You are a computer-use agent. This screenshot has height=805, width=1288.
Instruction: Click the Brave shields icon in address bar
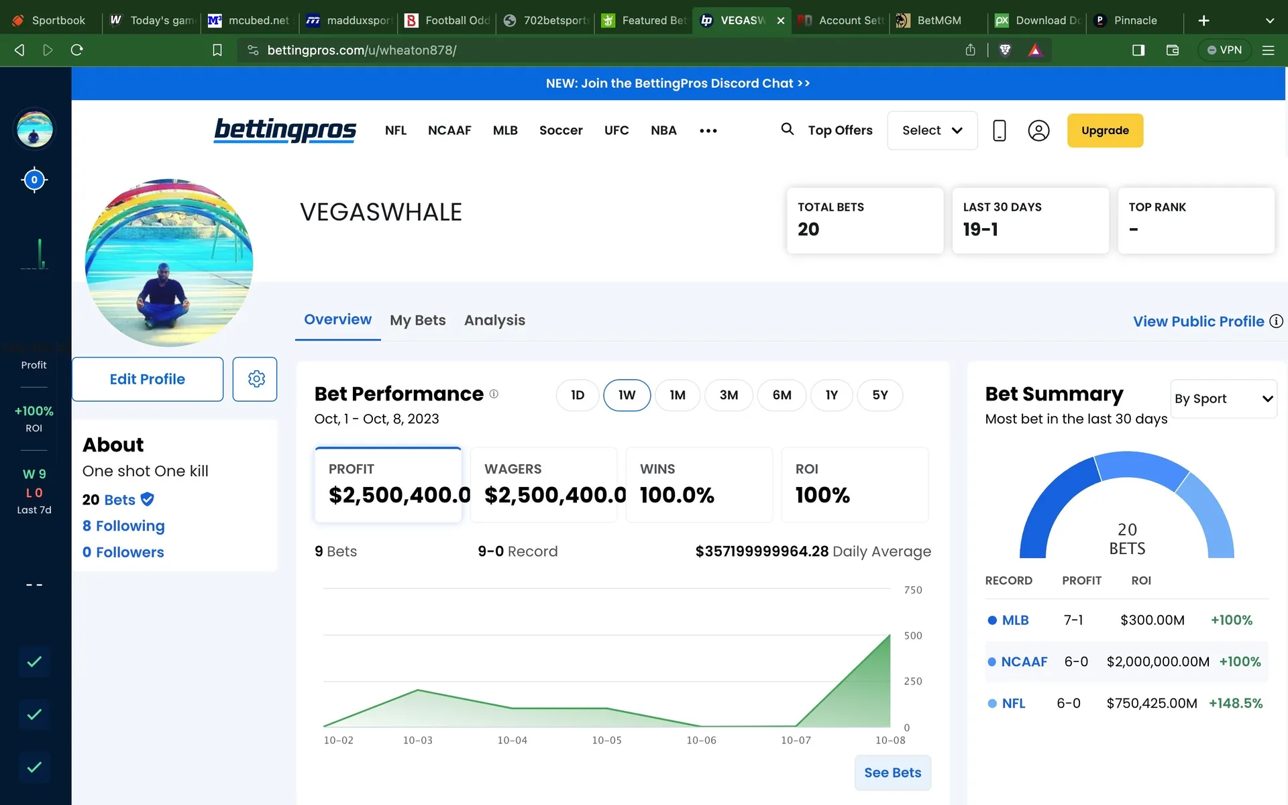point(1005,50)
